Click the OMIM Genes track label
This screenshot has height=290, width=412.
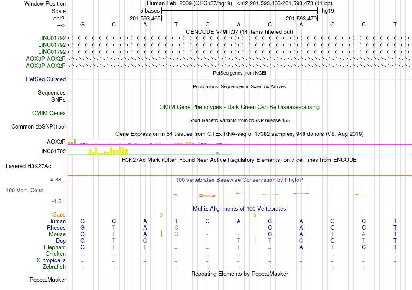49,113
